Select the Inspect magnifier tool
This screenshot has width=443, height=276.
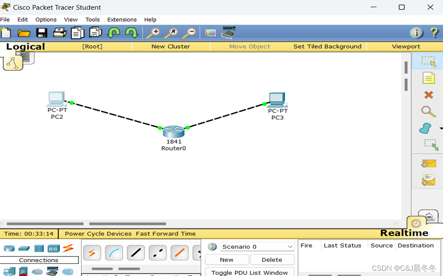pos(428,112)
